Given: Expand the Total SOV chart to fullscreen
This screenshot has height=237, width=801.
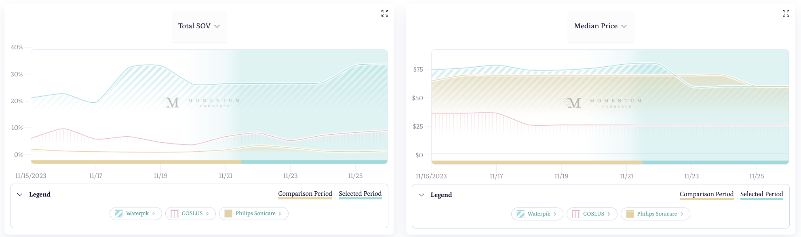Looking at the screenshot, I should pos(385,13).
